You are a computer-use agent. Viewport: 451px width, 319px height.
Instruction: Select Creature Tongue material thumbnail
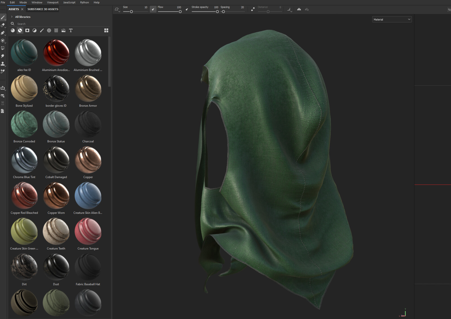pyautogui.click(x=88, y=231)
